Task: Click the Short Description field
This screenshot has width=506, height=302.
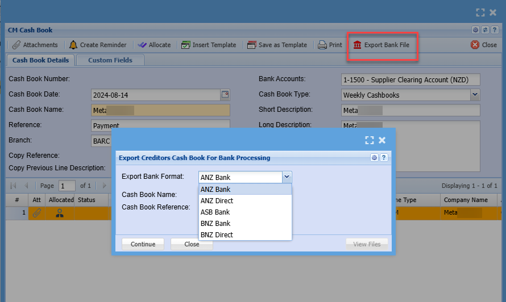Action: [410, 110]
